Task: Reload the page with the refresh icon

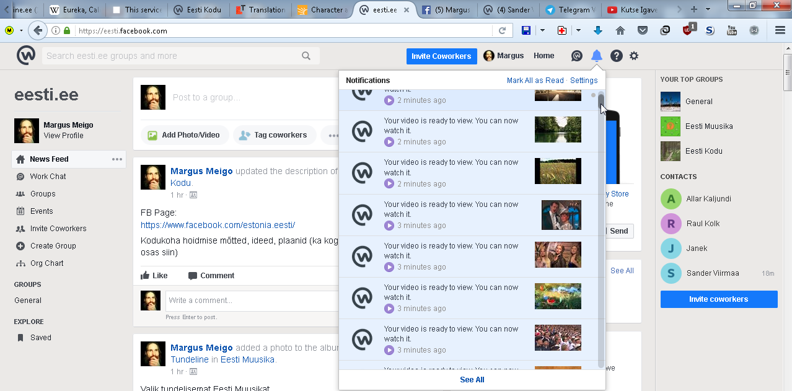Action: (503, 30)
